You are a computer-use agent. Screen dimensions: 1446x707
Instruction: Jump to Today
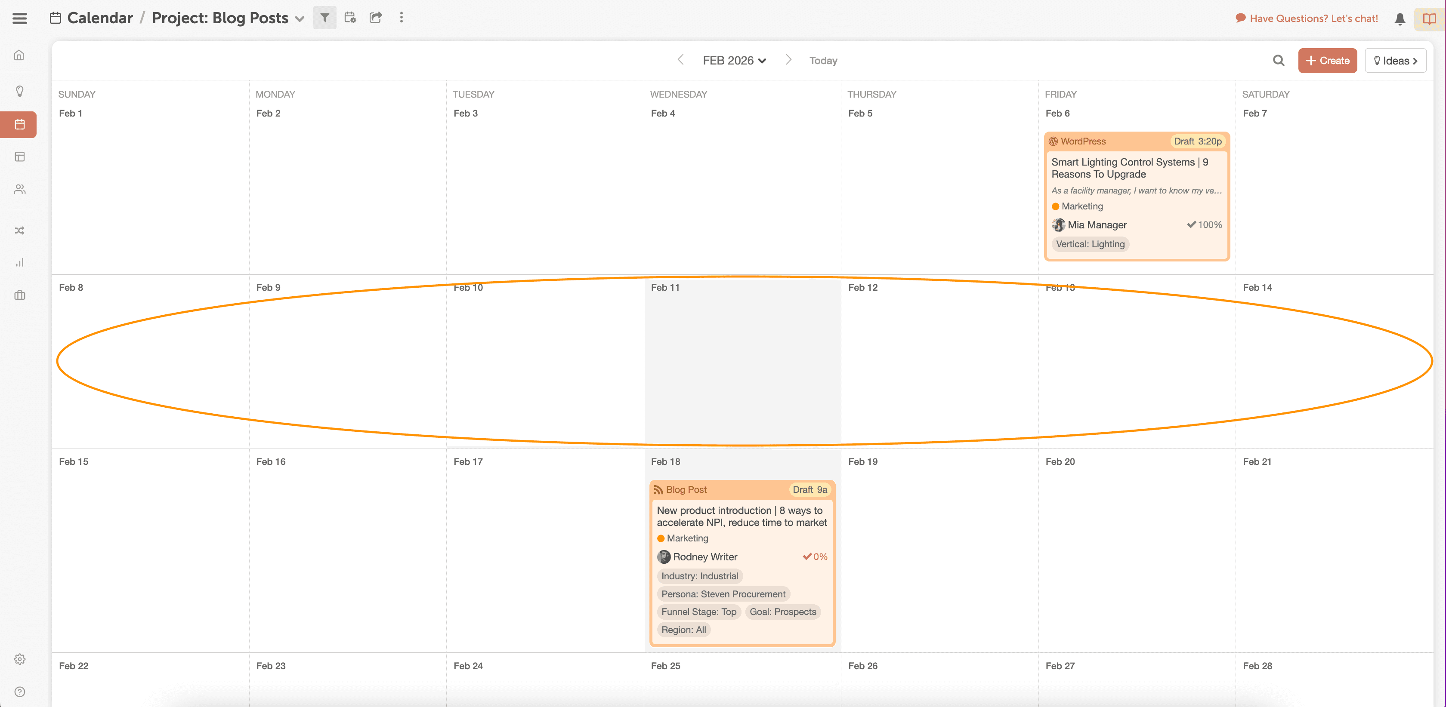[x=823, y=61]
